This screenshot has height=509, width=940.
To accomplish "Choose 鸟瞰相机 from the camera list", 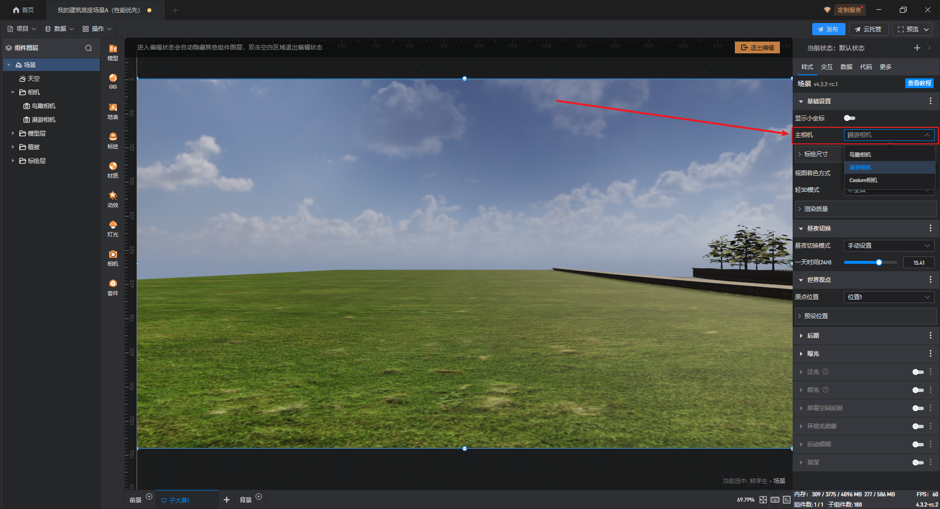I will (890, 155).
